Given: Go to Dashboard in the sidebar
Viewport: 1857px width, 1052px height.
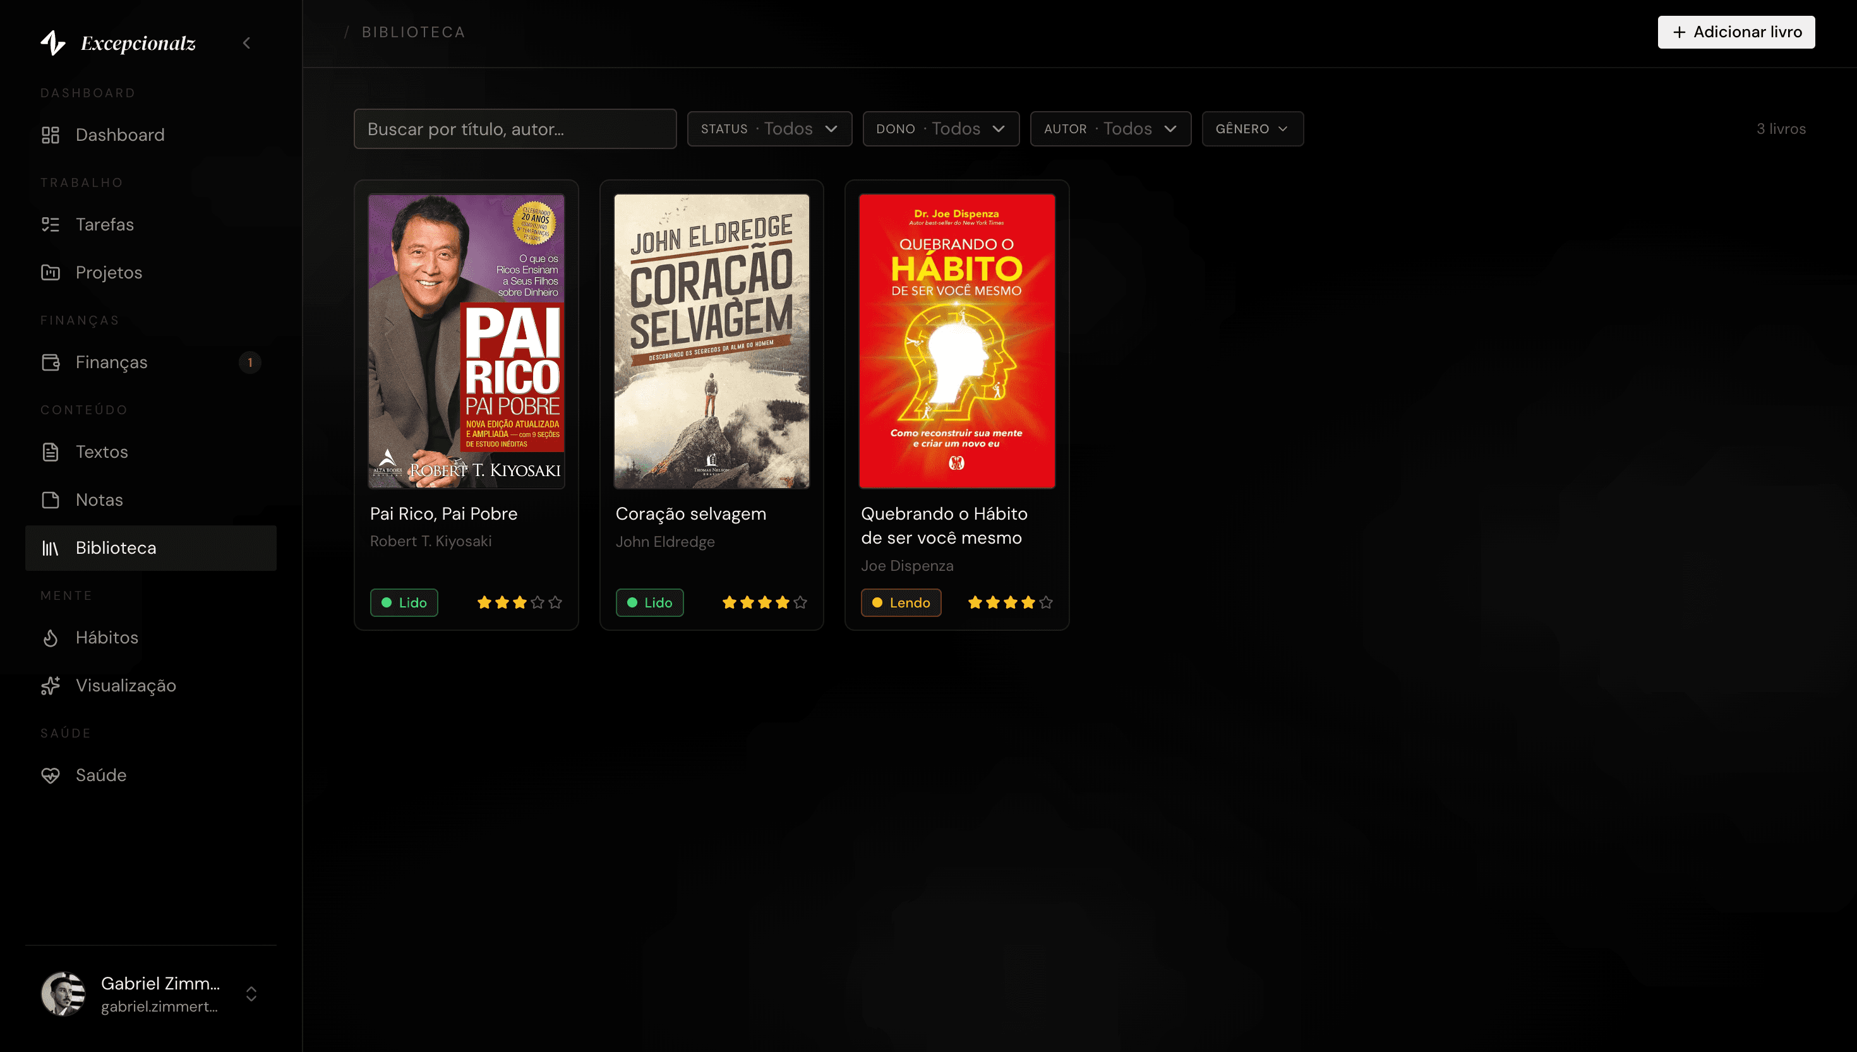Looking at the screenshot, I should 151,135.
